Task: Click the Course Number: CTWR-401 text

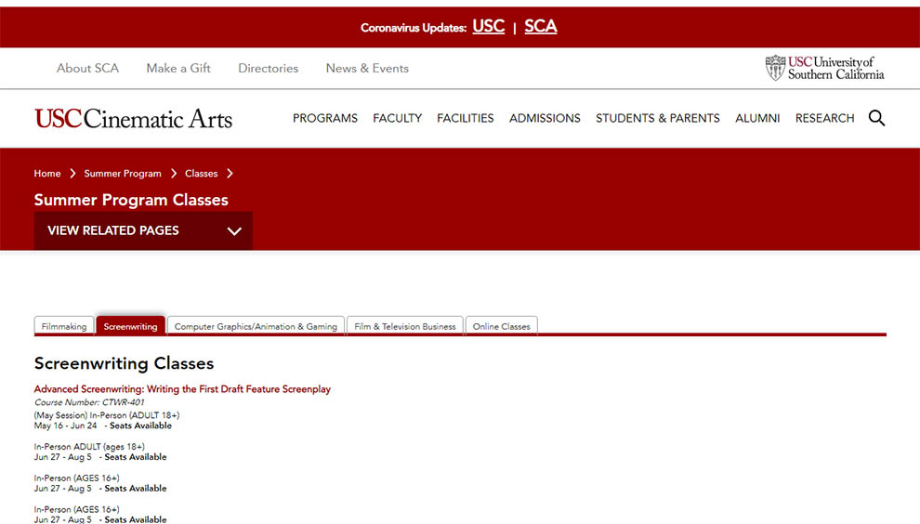Action: coord(89,402)
